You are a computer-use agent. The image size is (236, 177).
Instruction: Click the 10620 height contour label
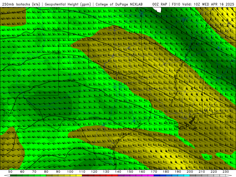(x=56, y=30)
